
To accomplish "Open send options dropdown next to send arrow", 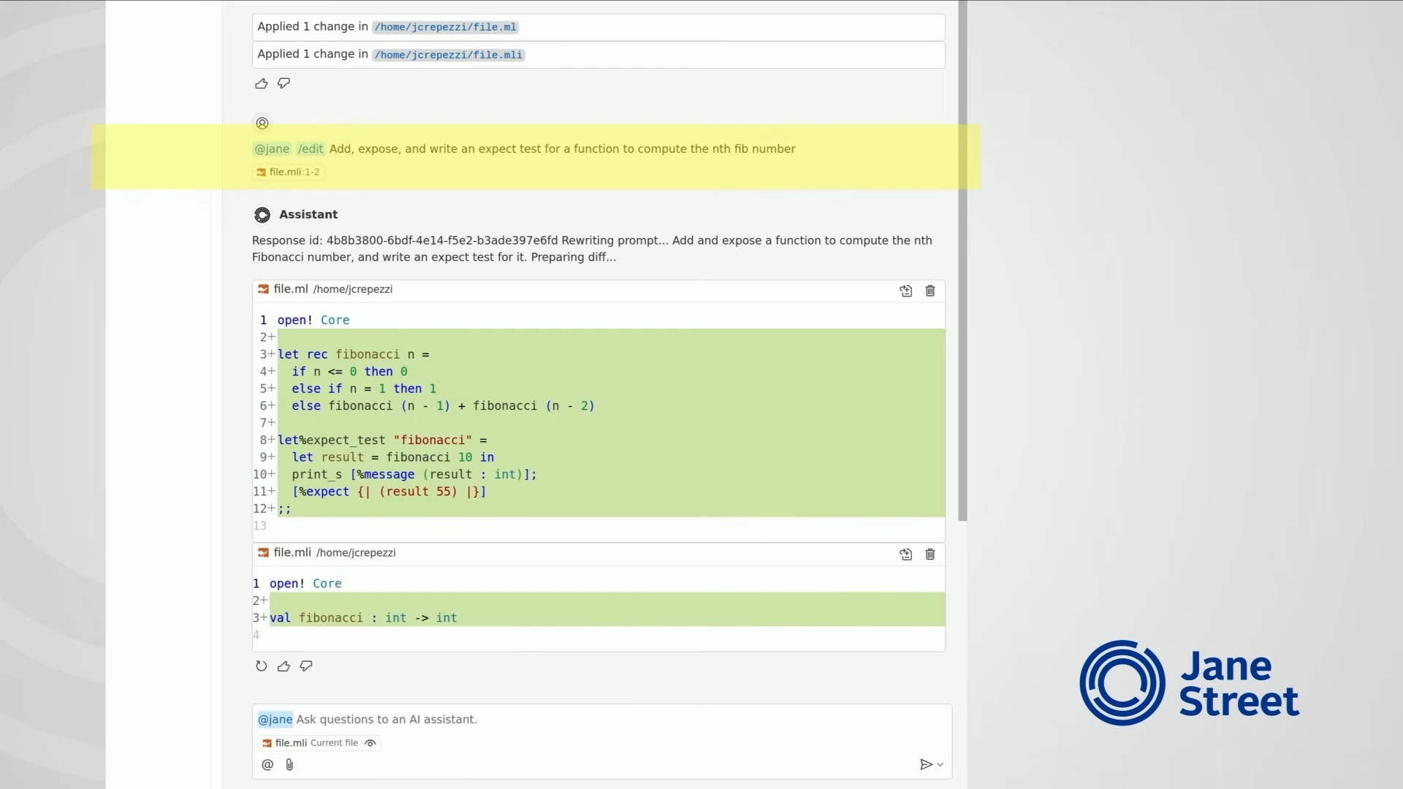I will pyautogui.click(x=940, y=765).
